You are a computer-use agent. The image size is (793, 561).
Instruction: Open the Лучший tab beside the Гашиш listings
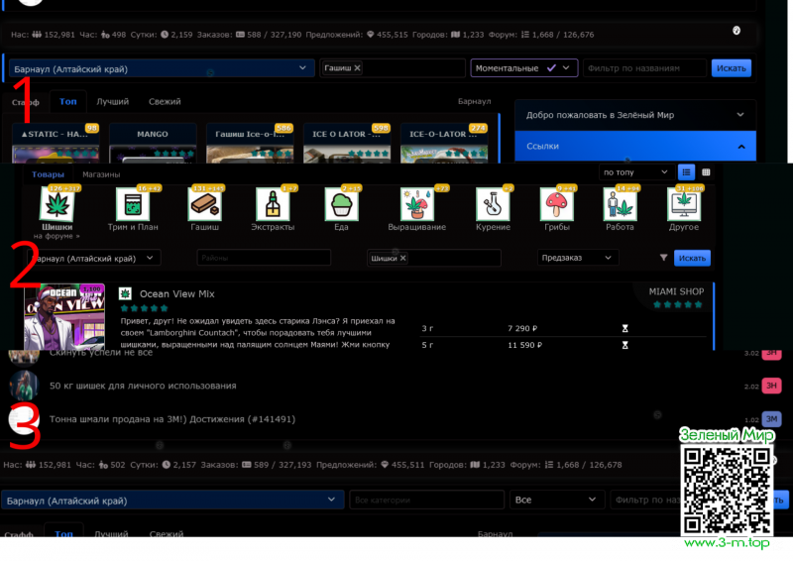pyautogui.click(x=112, y=102)
